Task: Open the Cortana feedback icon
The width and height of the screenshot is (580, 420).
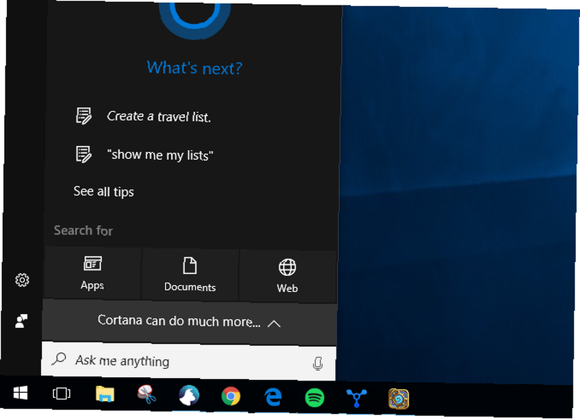Action: (x=21, y=320)
